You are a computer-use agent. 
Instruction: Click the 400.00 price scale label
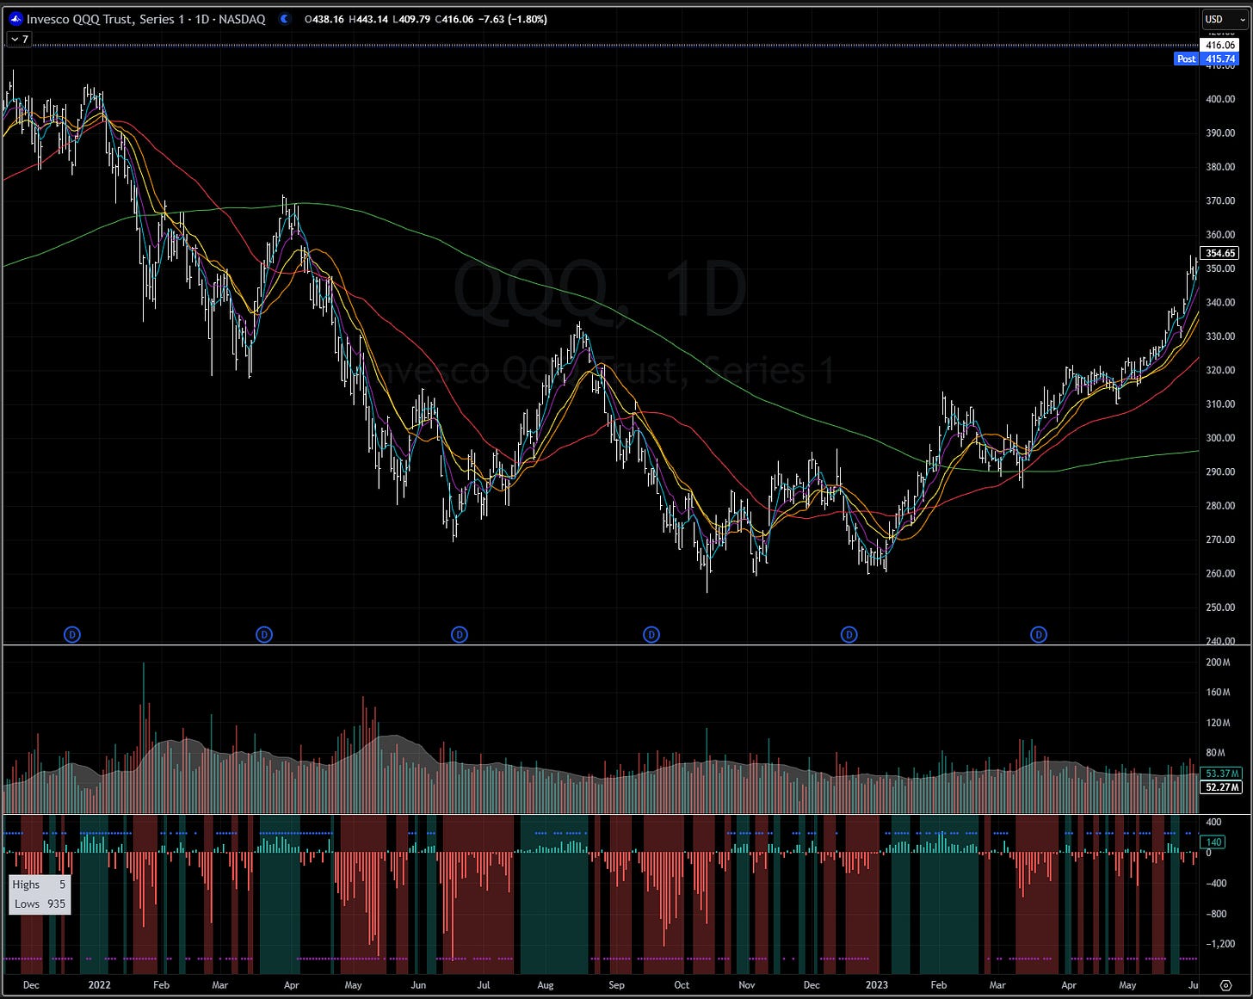coord(1220,99)
